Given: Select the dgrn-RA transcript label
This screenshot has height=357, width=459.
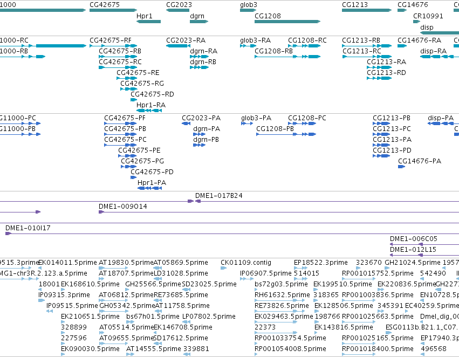Looking at the screenshot, I should pyautogui.click(x=203, y=51).
